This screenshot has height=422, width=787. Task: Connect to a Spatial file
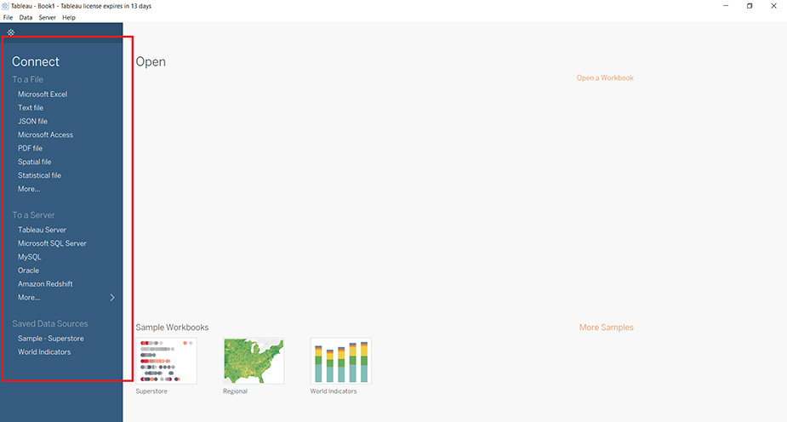pyautogui.click(x=35, y=162)
